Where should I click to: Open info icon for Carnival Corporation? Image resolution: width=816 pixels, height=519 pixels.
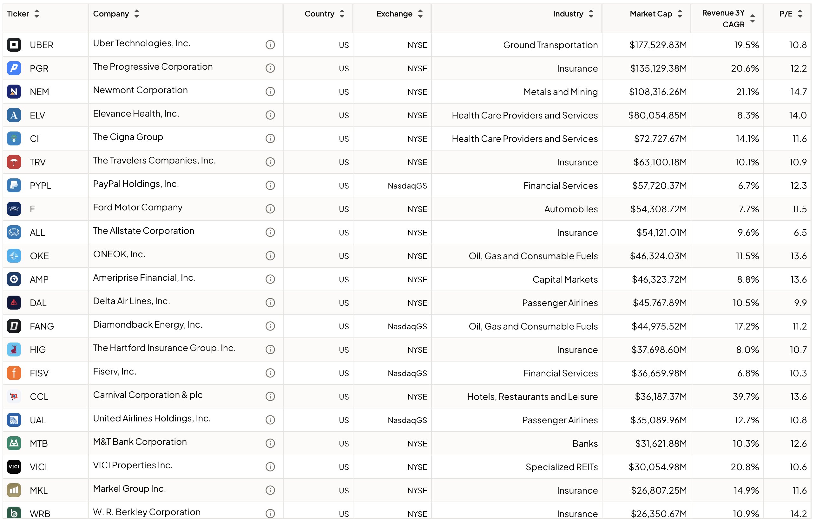270,396
